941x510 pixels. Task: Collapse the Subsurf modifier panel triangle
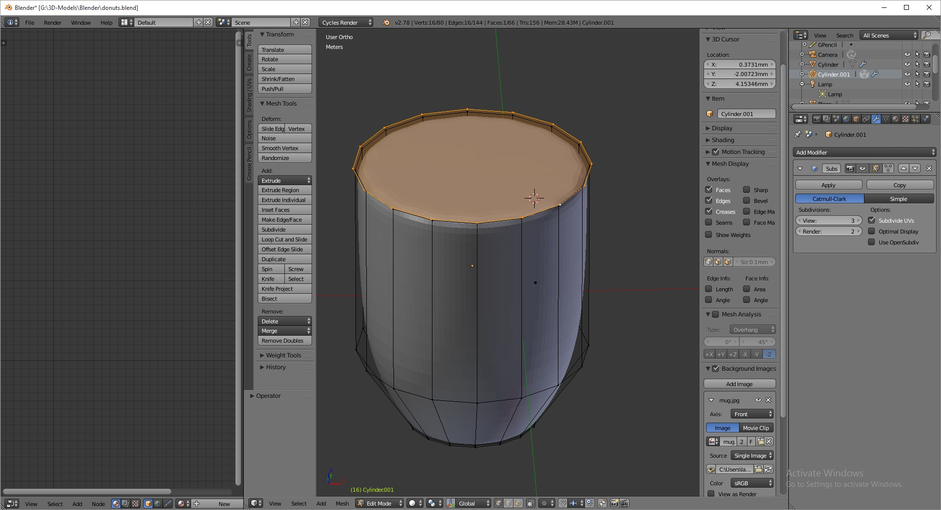(x=800, y=168)
